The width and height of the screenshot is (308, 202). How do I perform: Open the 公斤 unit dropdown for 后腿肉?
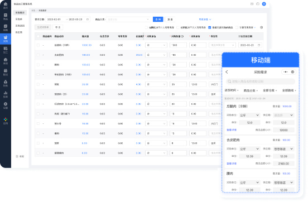click(x=249, y=116)
